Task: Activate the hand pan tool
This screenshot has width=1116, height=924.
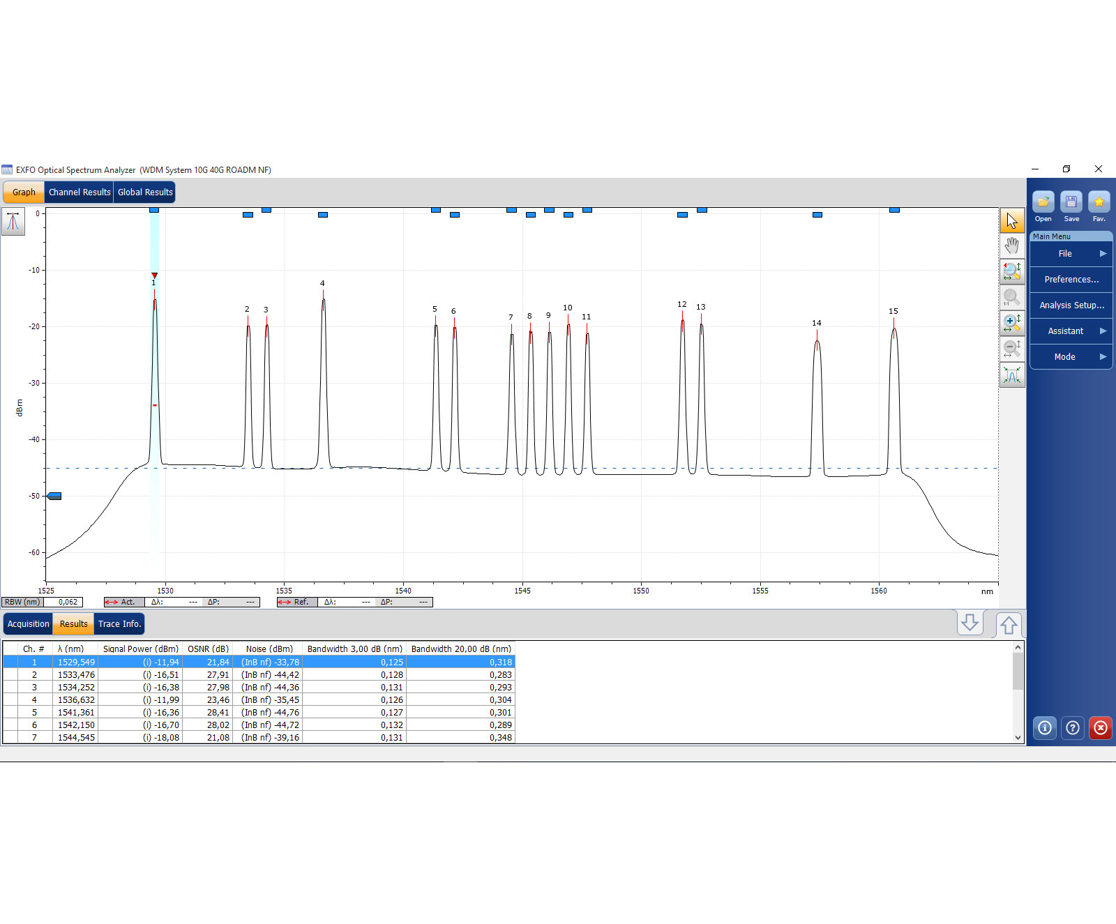Action: pyautogui.click(x=1012, y=246)
